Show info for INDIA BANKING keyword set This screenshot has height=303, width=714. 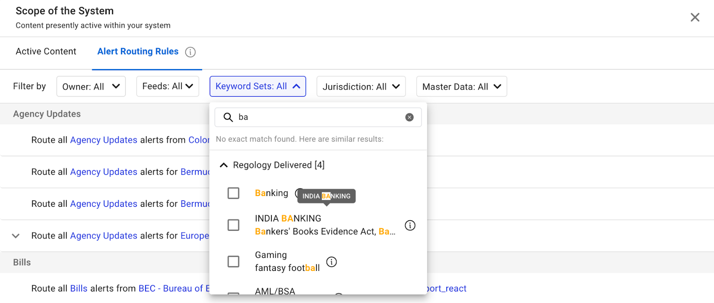pos(410,225)
